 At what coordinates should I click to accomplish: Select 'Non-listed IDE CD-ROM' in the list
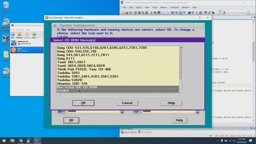[x=118, y=87]
